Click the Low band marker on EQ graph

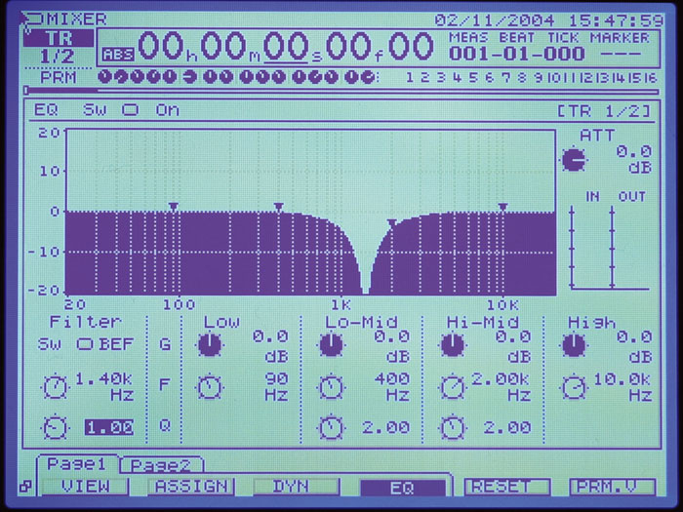(x=174, y=206)
